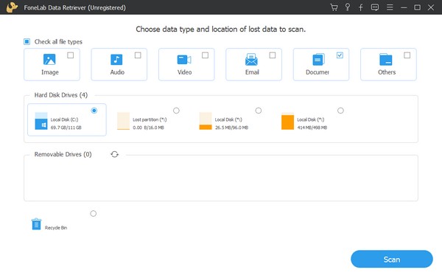Select the 498 MB Local Disk radio button
The height and width of the screenshot is (278, 442).
[x=340, y=111]
